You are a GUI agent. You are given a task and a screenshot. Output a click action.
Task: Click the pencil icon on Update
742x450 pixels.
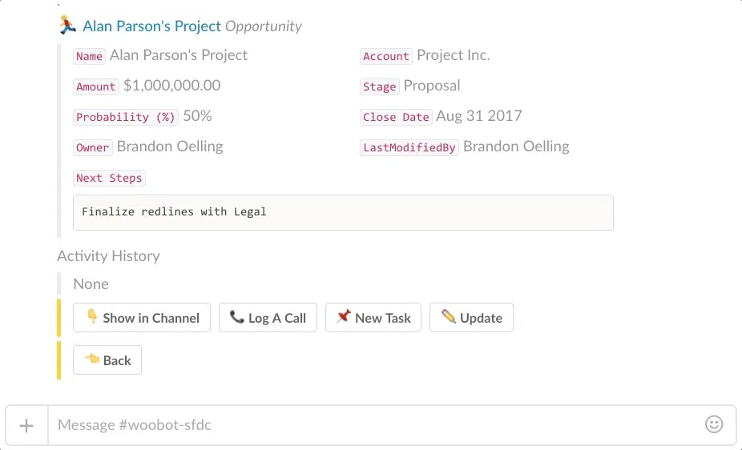click(448, 315)
